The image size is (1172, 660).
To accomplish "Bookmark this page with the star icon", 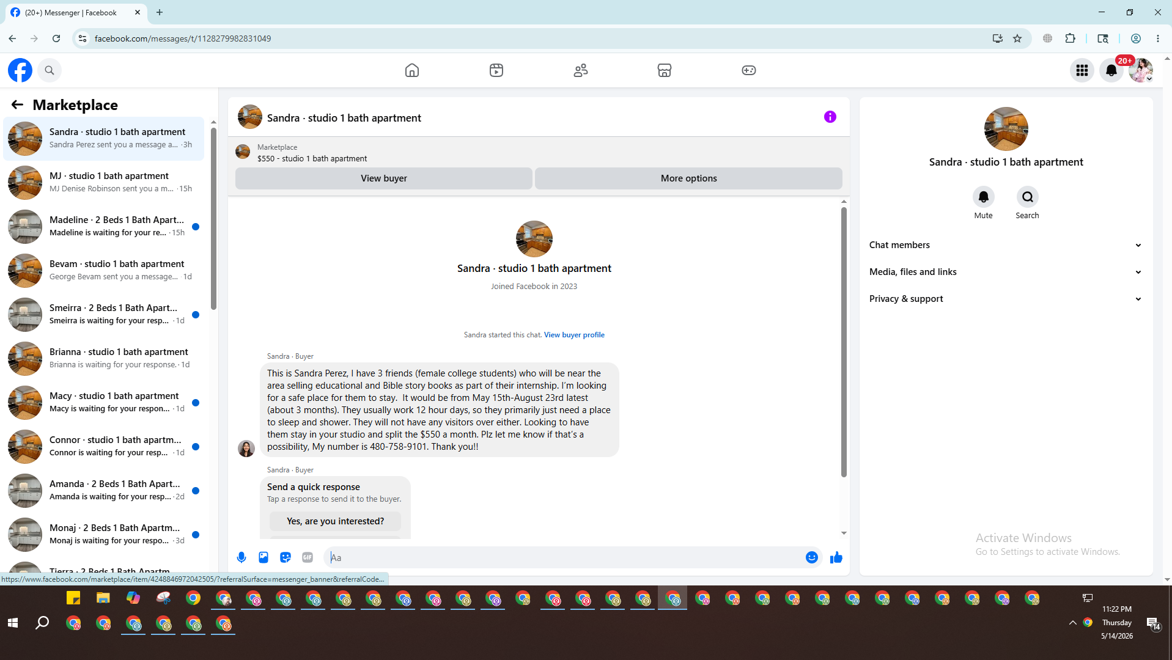I will [1017, 38].
